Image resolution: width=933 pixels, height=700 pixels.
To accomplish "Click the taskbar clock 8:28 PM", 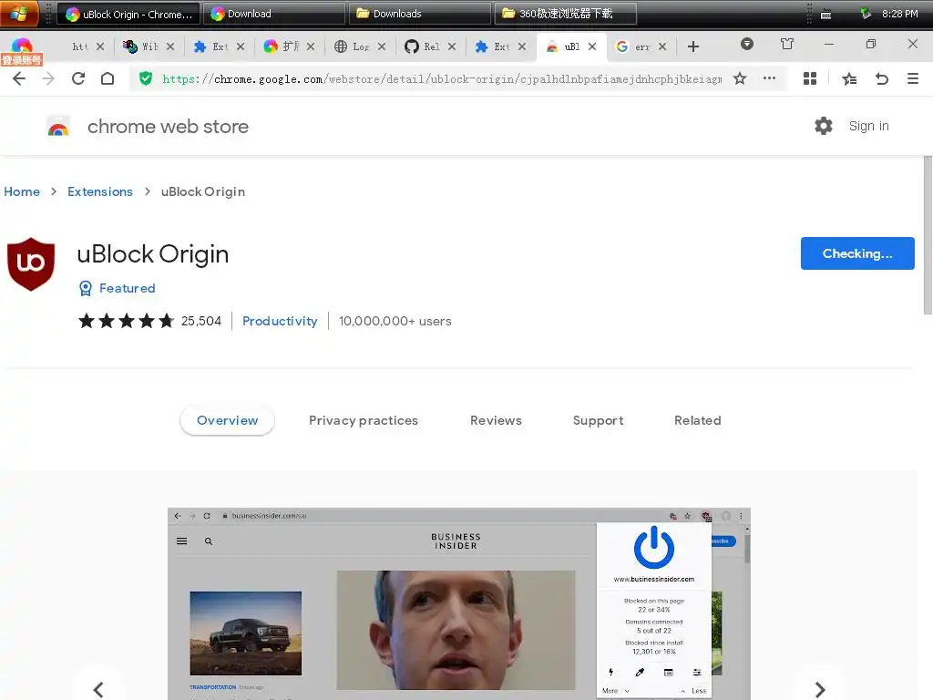I will click(899, 14).
